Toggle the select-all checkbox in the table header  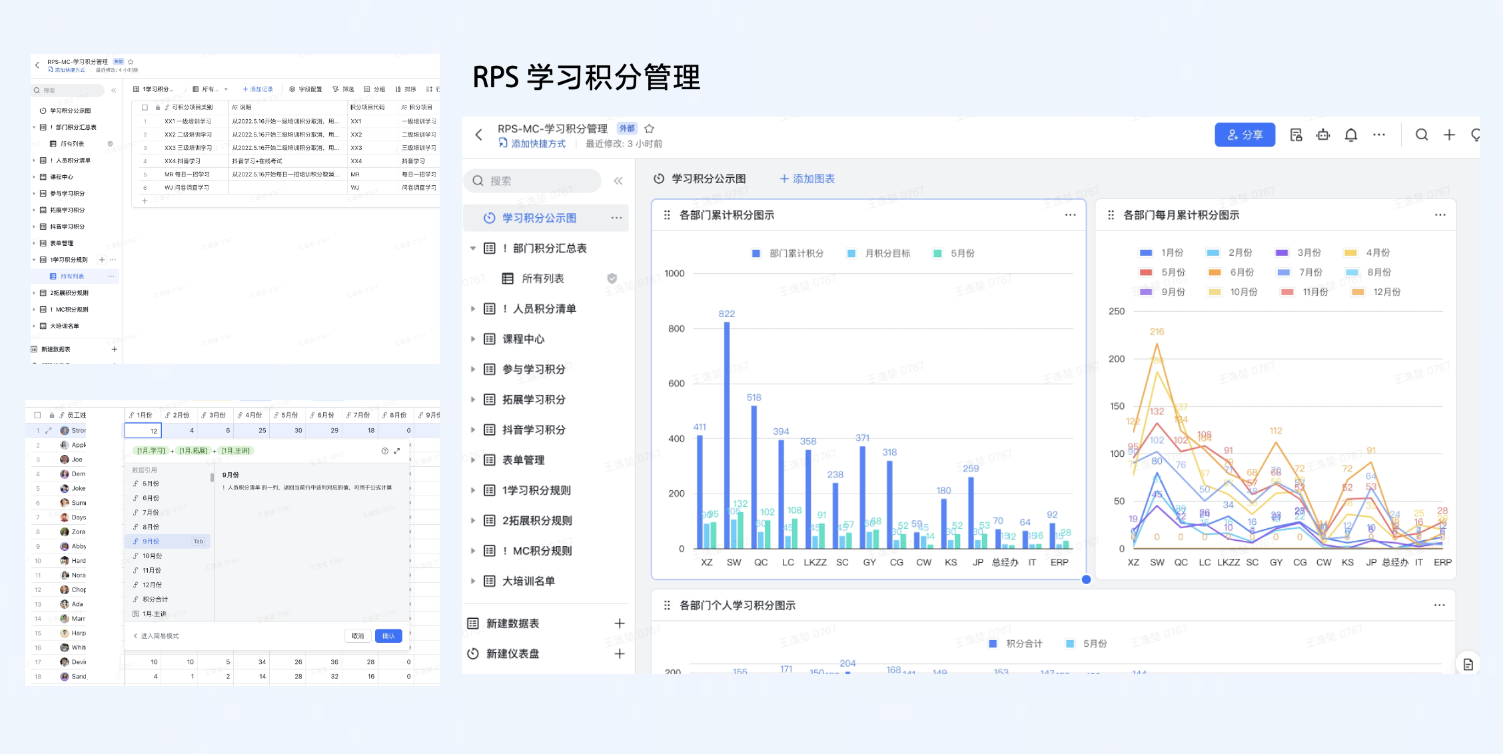pos(144,107)
